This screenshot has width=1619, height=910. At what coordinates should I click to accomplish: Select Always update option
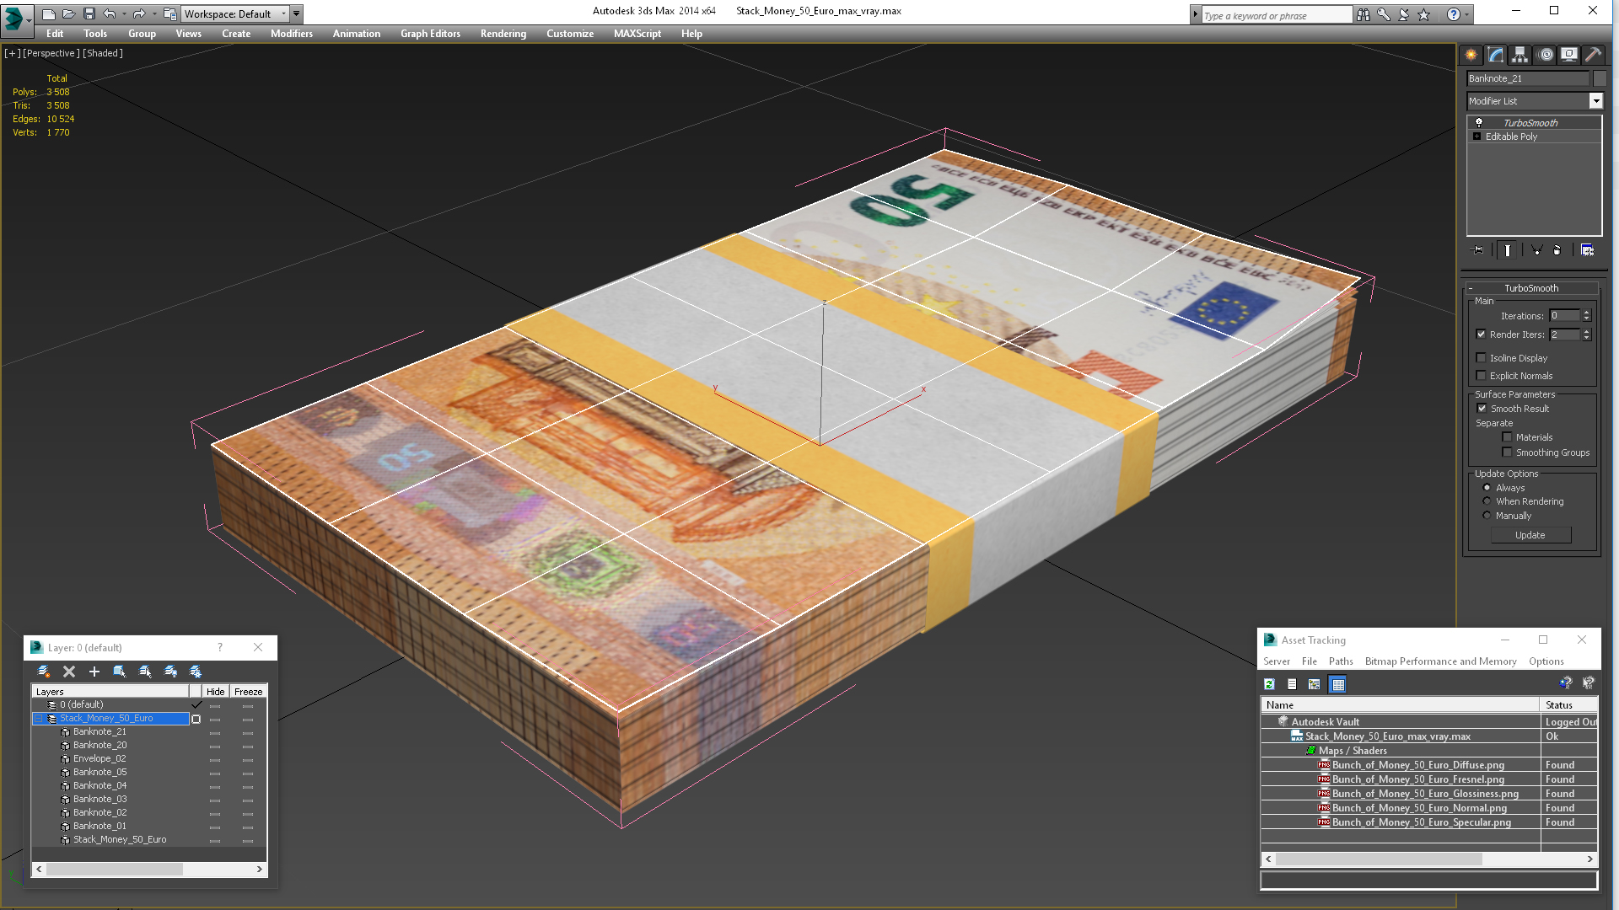pyautogui.click(x=1487, y=488)
